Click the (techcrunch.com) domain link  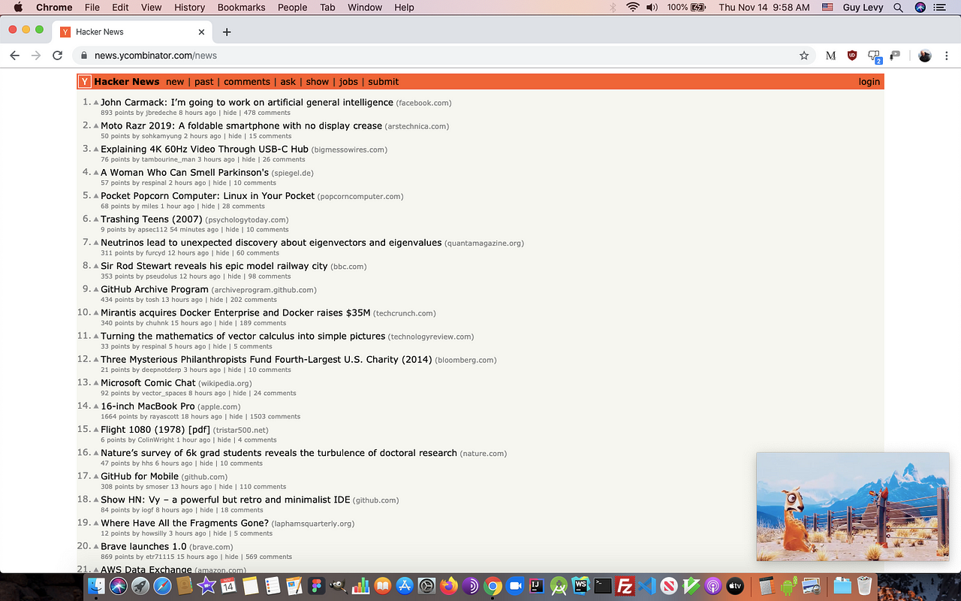[x=405, y=313]
